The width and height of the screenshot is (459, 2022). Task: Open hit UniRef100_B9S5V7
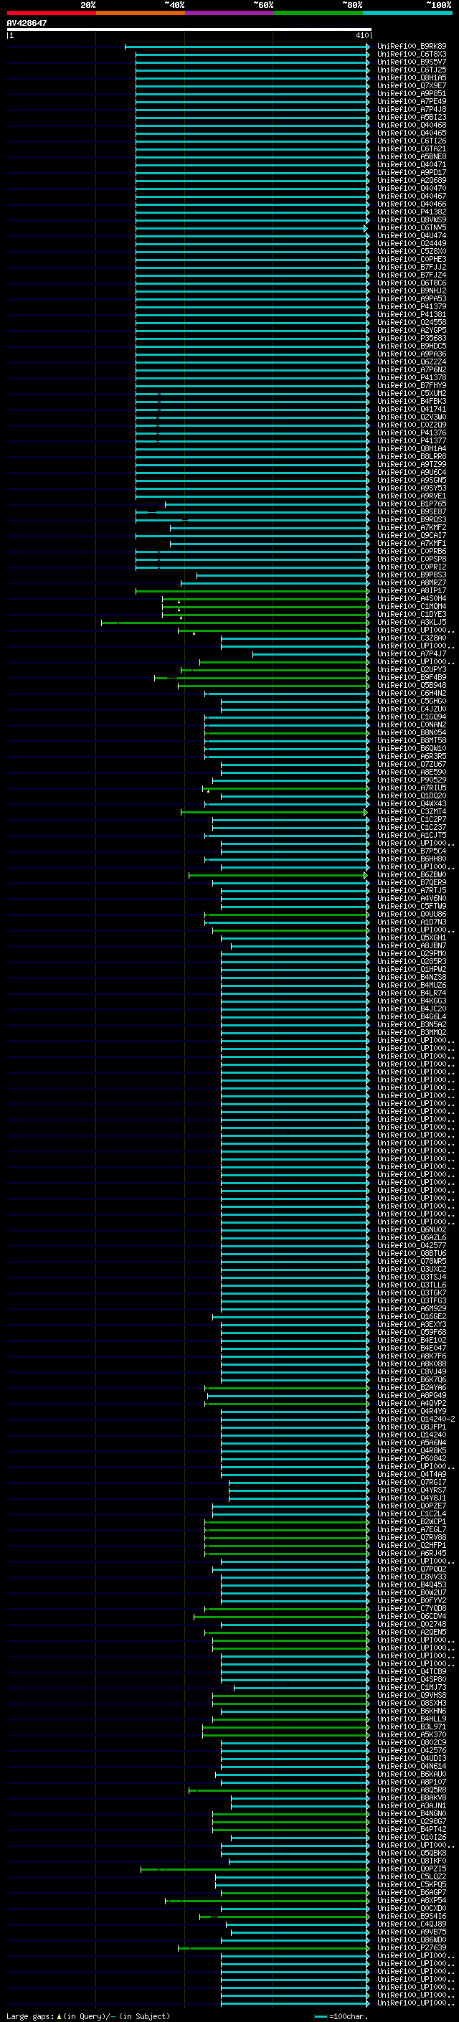coord(412,62)
